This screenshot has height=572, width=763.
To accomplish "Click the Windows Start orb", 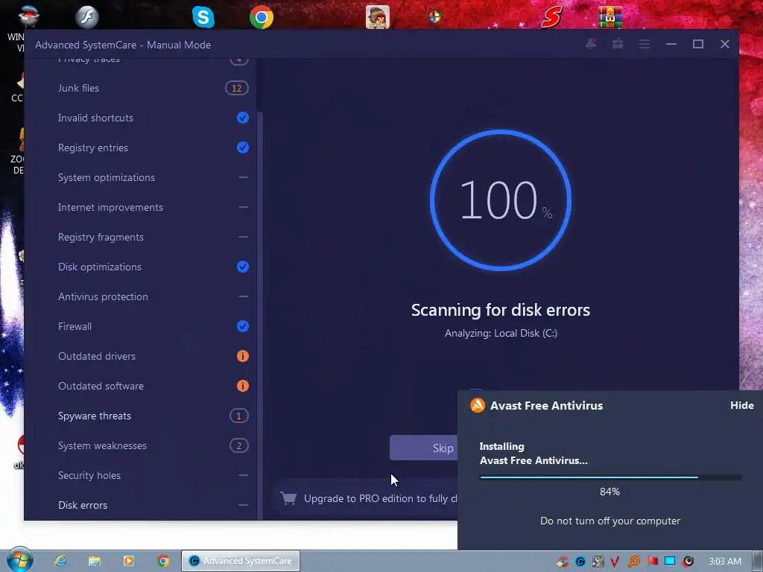I will click(19, 559).
